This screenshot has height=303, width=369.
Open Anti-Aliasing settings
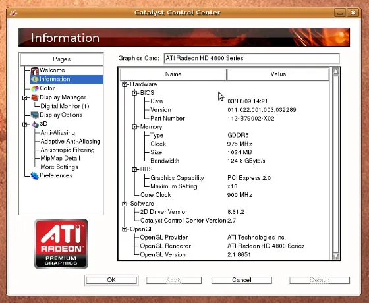[58, 133]
